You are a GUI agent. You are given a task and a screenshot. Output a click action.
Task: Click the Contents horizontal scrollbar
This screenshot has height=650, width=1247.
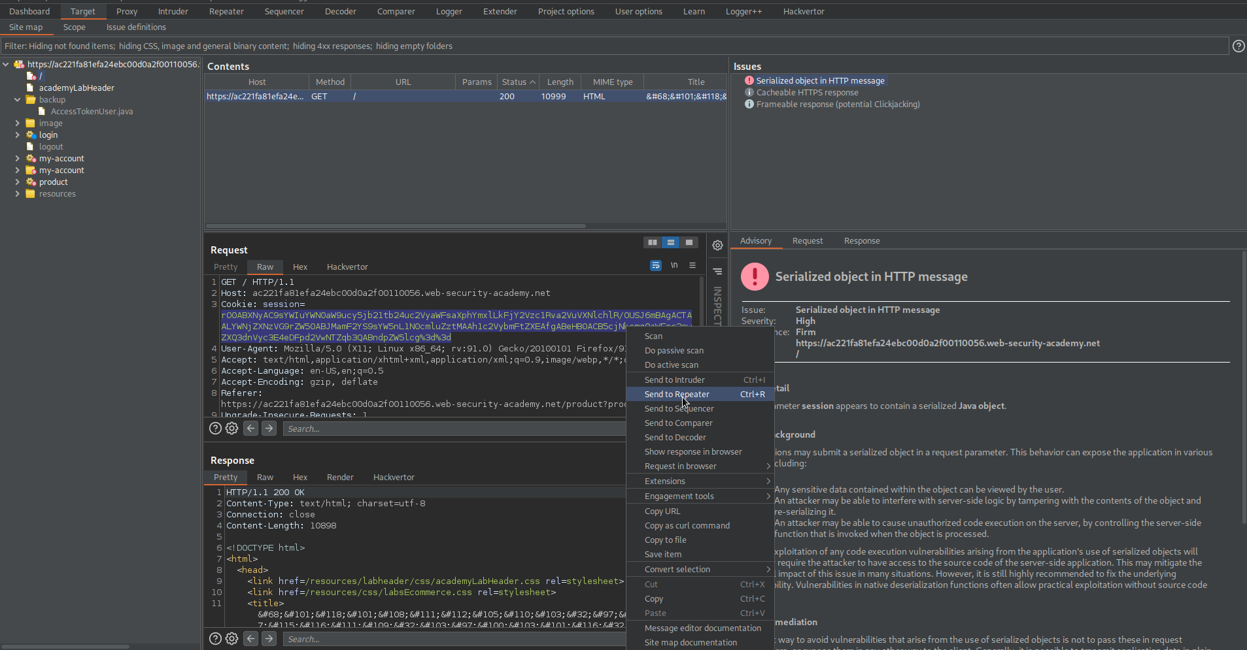click(x=396, y=226)
